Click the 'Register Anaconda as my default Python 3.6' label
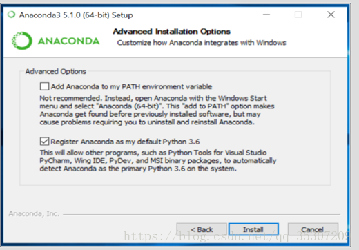The image size is (359, 250). pos(125,142)
